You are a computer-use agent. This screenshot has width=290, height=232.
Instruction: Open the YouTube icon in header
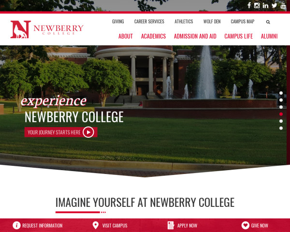(x=283, y=5)
